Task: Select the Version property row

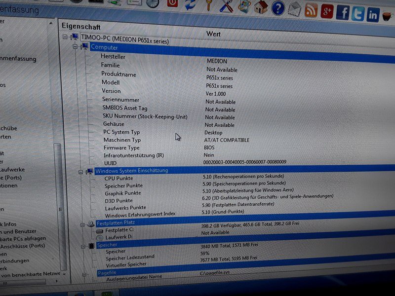Action: pyautogui.click(x=111, y=91)
